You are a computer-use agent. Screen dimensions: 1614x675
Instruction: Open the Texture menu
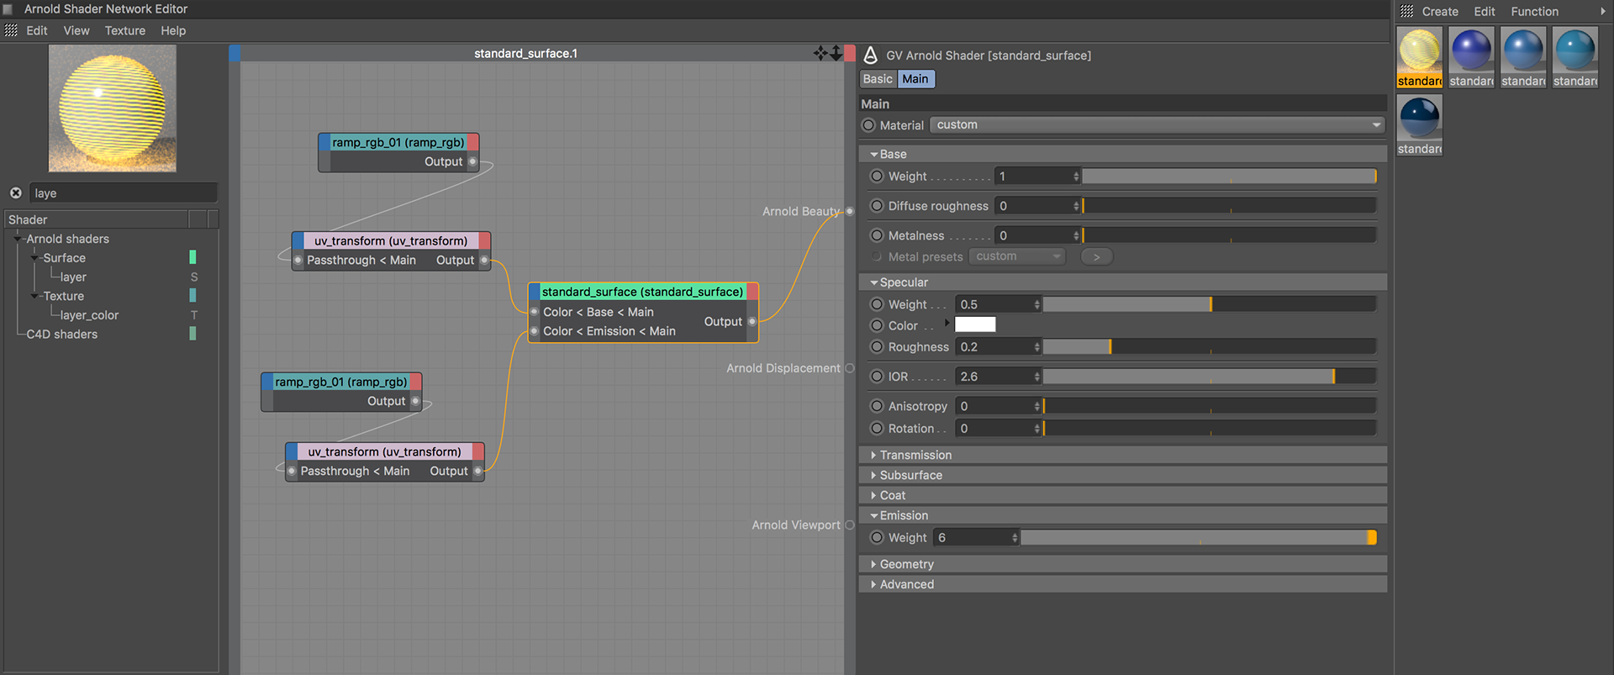click(x=124, y=30)
